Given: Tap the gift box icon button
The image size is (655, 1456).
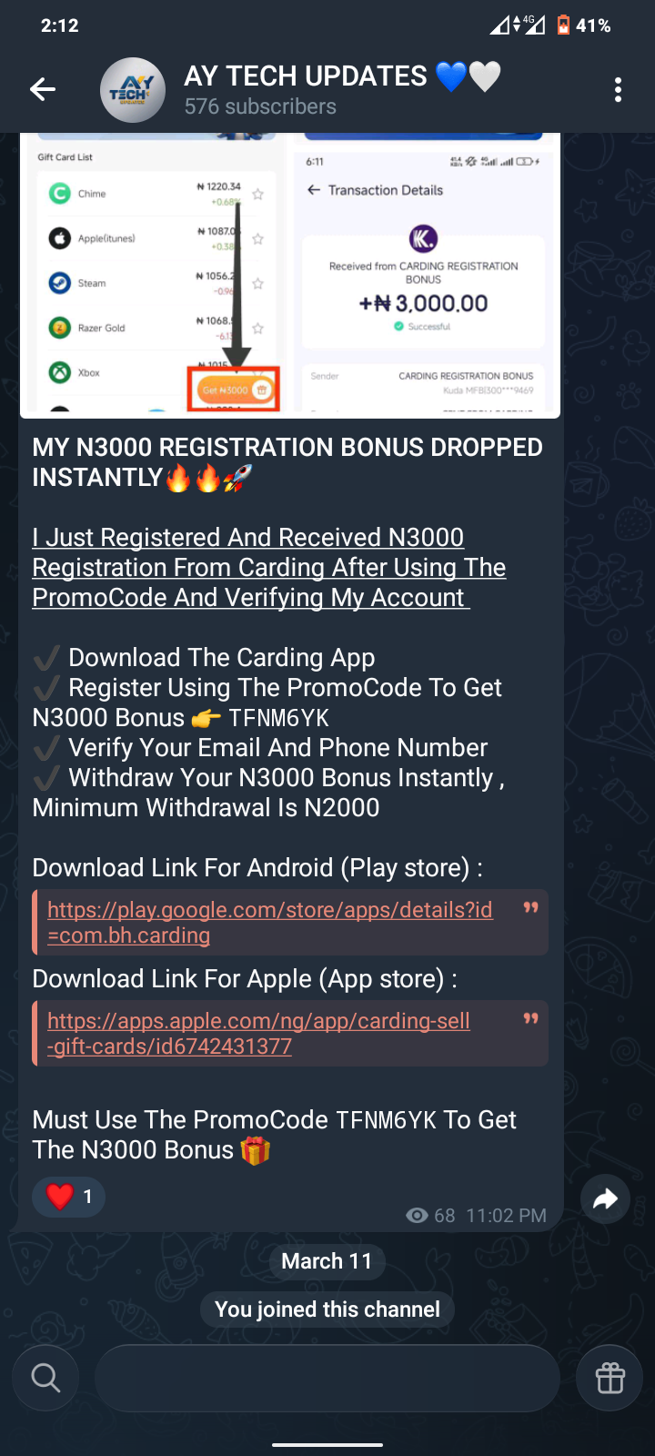Looking at the screenshot, I should pyautogui.click(x=610, y=1378).
